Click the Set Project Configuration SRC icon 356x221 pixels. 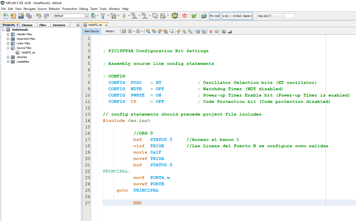[93, 16]
